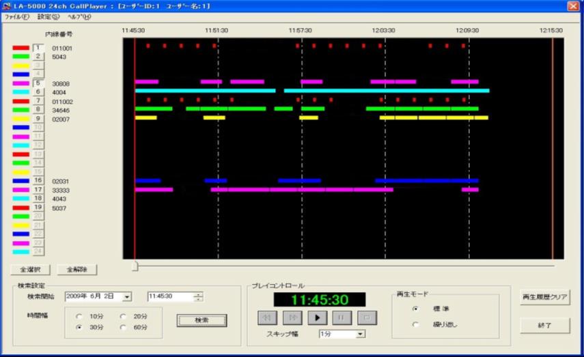Click the application icon in title bar
This screenshot has width=584, height=357.
(x=6, y=6)
